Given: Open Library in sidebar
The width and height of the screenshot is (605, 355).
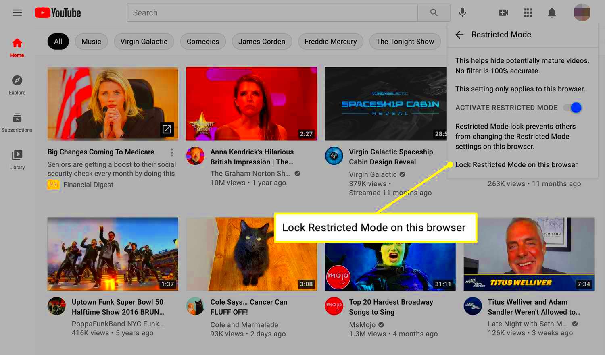Looking at the screenshot, I should point(17,160).
